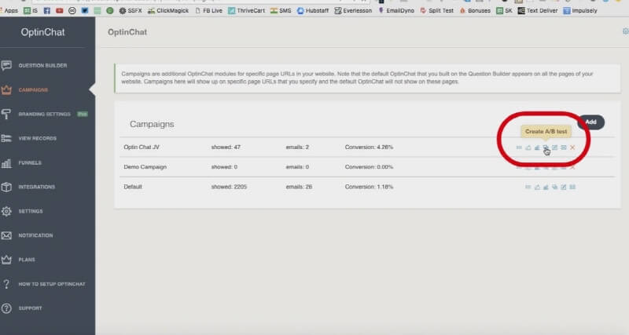Click the OptinChat page title in header

click(x=127, y=32)
